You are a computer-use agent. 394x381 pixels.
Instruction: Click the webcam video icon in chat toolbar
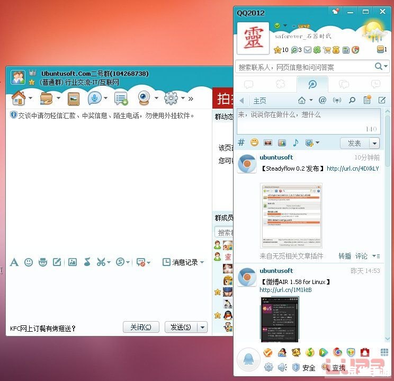[144, 98]
